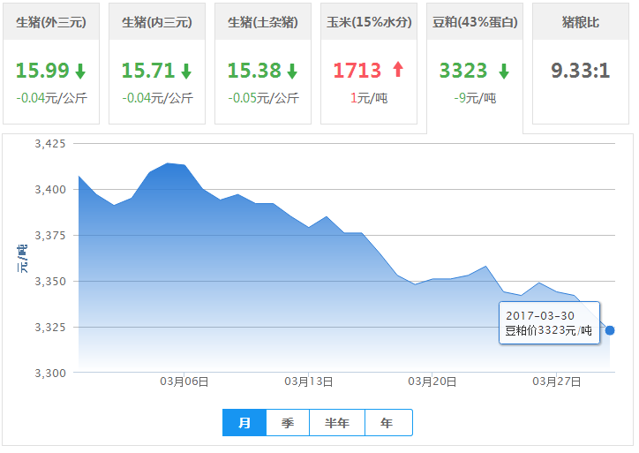Click the -9元/吨 change text
Viewport: 639px width, 453px height.
point(475,98)
